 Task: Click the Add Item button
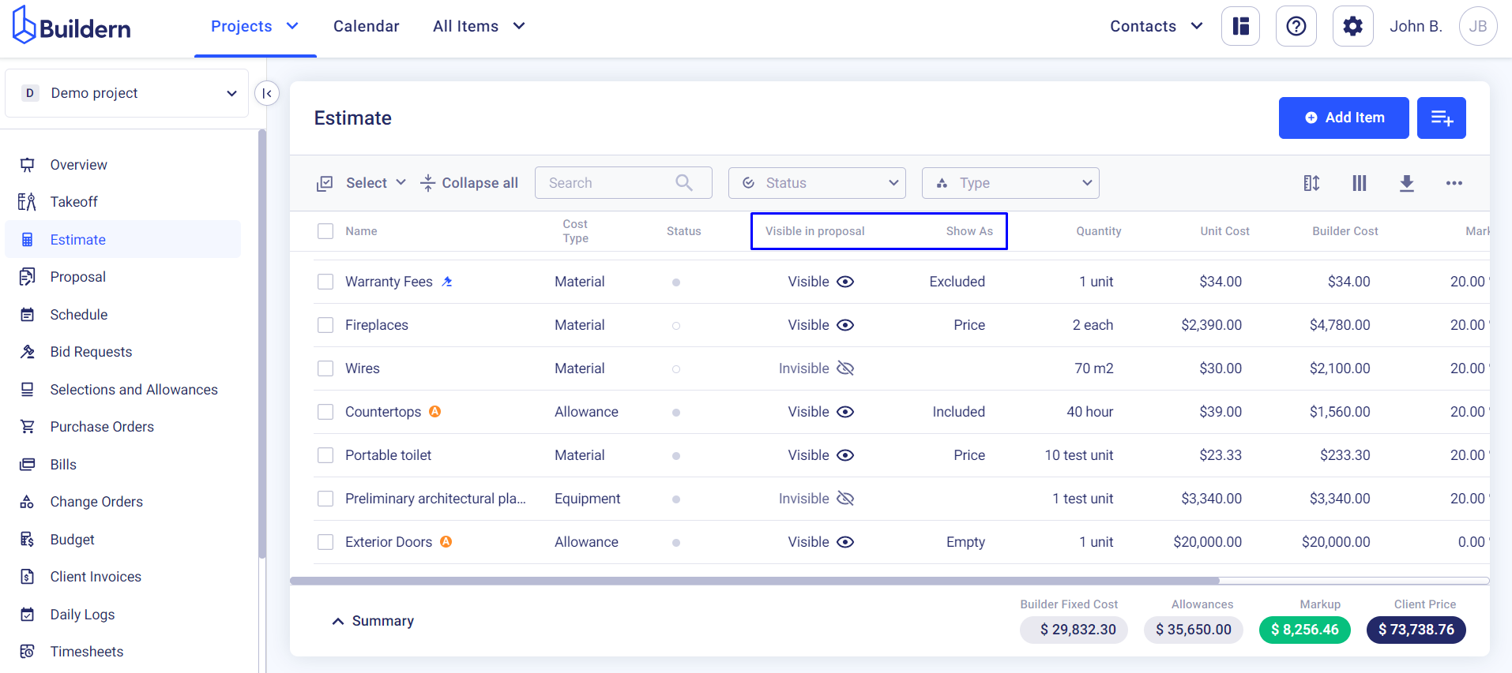pos(1344,118)
